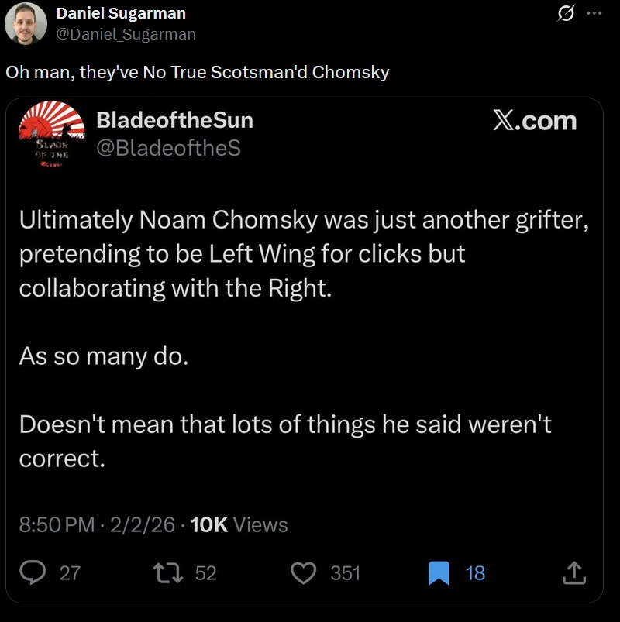
Task: Click the quoted tweet text about Noam Chomsky
Action: [304, 253]
